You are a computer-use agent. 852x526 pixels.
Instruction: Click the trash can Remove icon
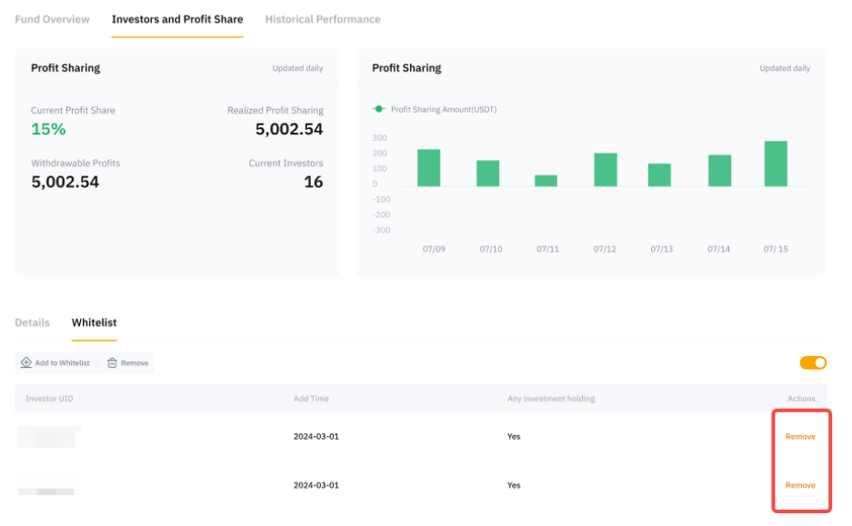[x=112, y=362]
